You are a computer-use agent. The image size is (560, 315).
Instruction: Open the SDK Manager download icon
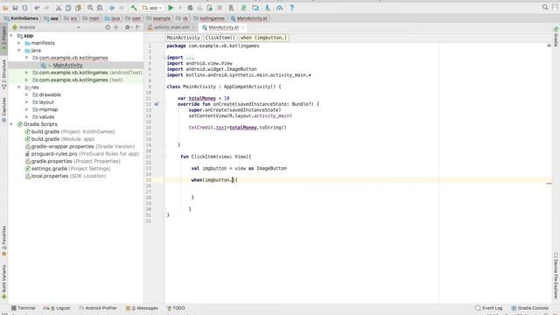267,8
